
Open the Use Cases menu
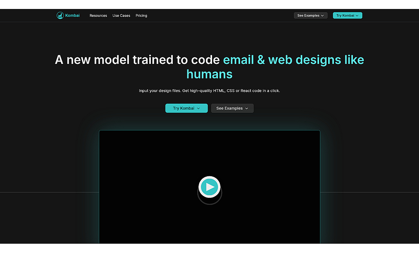tap(121, 15)
